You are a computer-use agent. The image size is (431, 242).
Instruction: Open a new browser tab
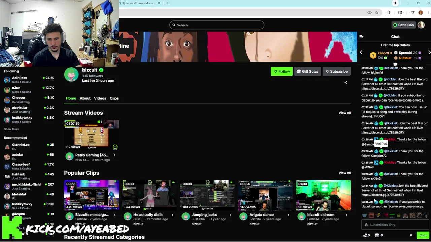coord(167,3)
